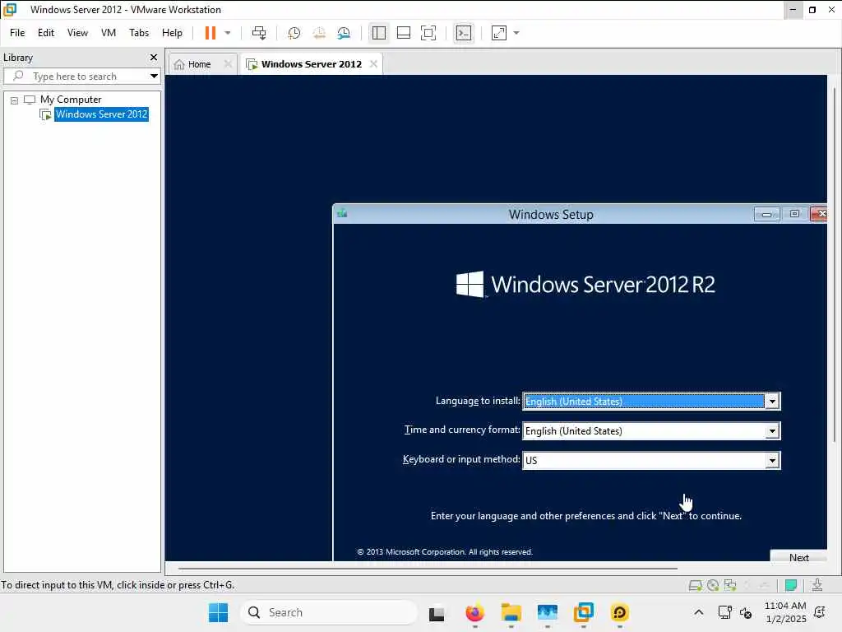The image size is (842, 632).
Task: Open the Edit menu
Action: coord(46,33)
